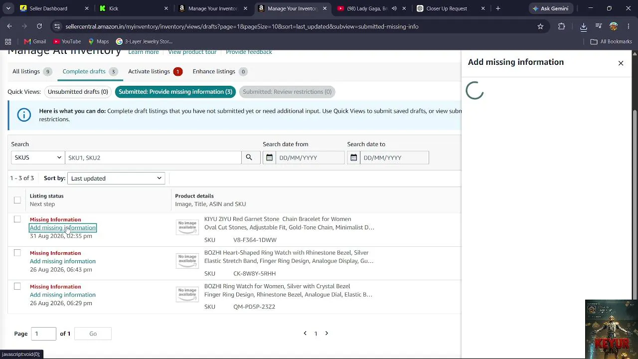
Task: Reload the current page
Action: [x=39, y=26]
